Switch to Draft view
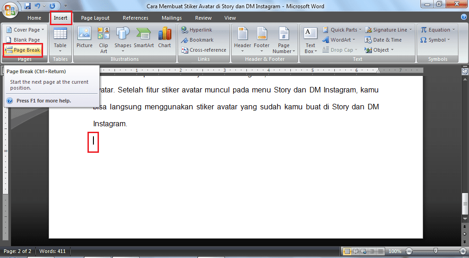Image resolution: width=469 pixels, height=258 pixels. pyautogui.click(x=381, y=251)
